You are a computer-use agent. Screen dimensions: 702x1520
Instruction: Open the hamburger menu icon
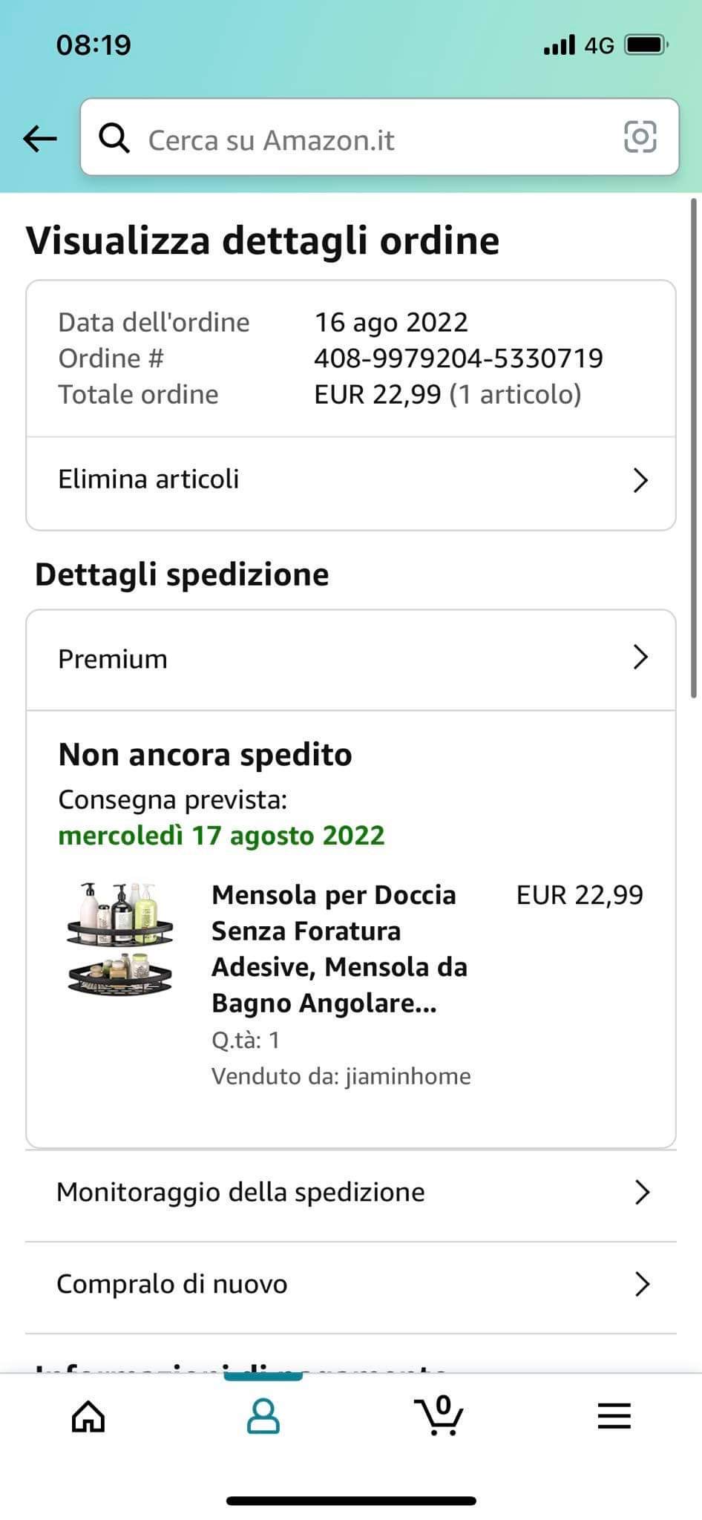614,1416
